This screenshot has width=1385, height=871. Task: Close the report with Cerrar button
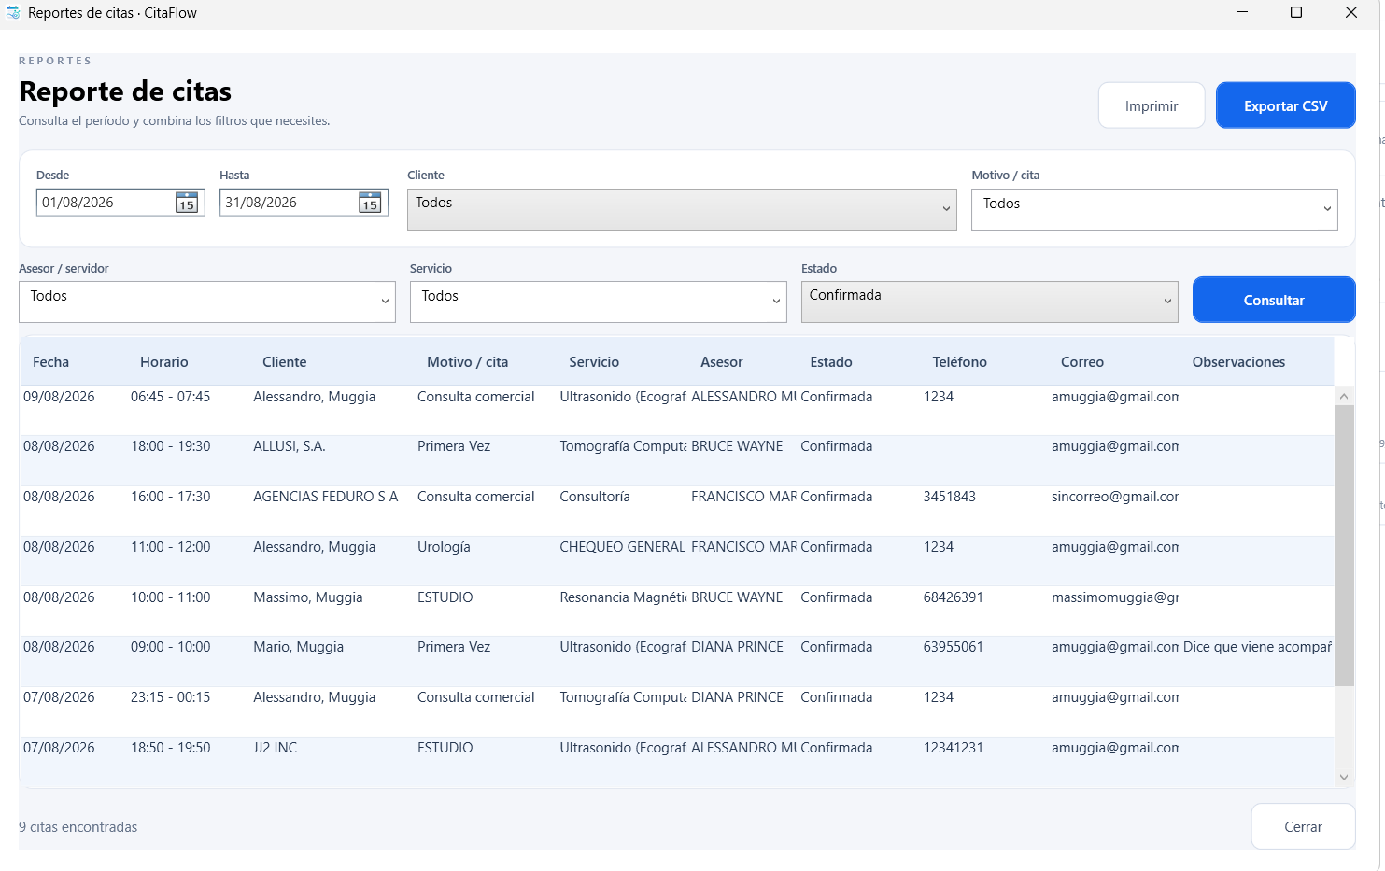[x=1303, y=826]
